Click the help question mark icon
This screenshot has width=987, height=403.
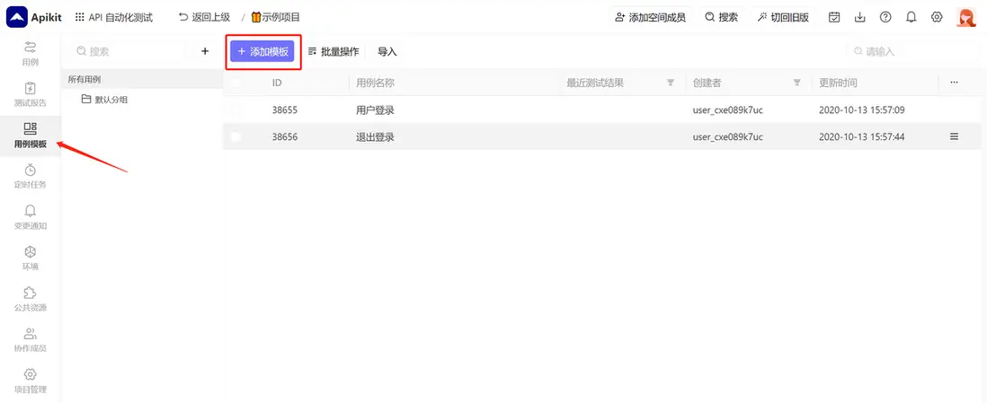(x=885, y=17)
